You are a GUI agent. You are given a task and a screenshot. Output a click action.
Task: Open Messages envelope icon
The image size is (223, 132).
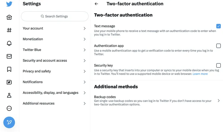point(9,56)
